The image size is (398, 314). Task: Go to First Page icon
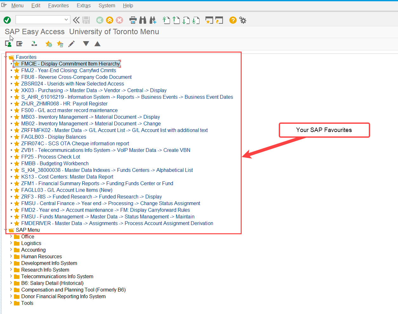166,20
